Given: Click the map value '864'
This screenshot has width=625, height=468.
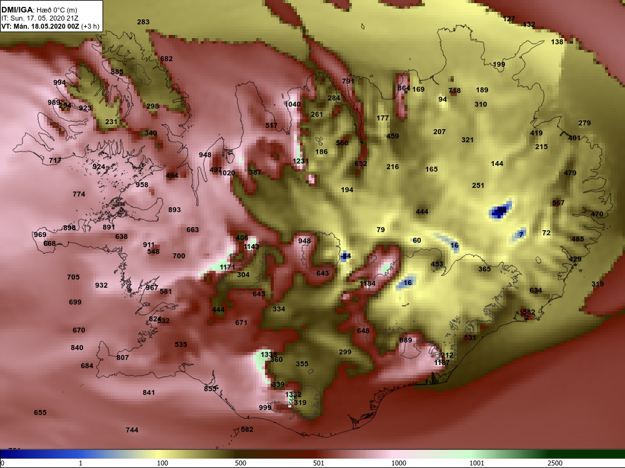Looking at the screenshot, I should 403,88.
